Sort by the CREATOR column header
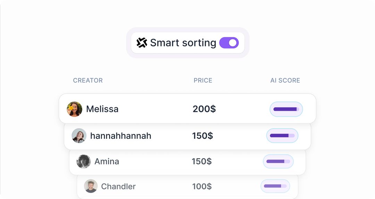Image resolution: width=375 pixels, height=199 pixels. (88, 80)
